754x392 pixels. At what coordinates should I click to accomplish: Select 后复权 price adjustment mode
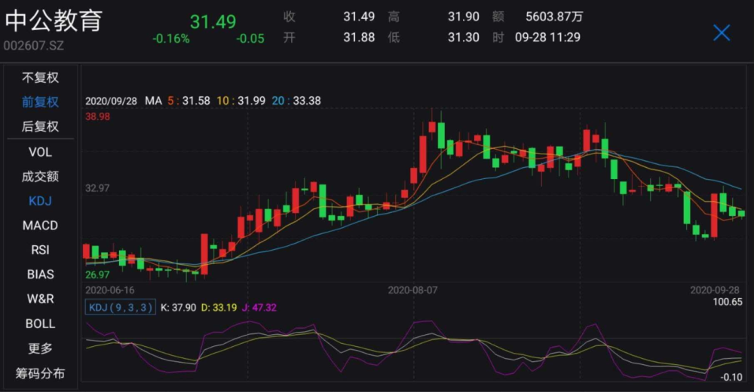coord(41,126)
